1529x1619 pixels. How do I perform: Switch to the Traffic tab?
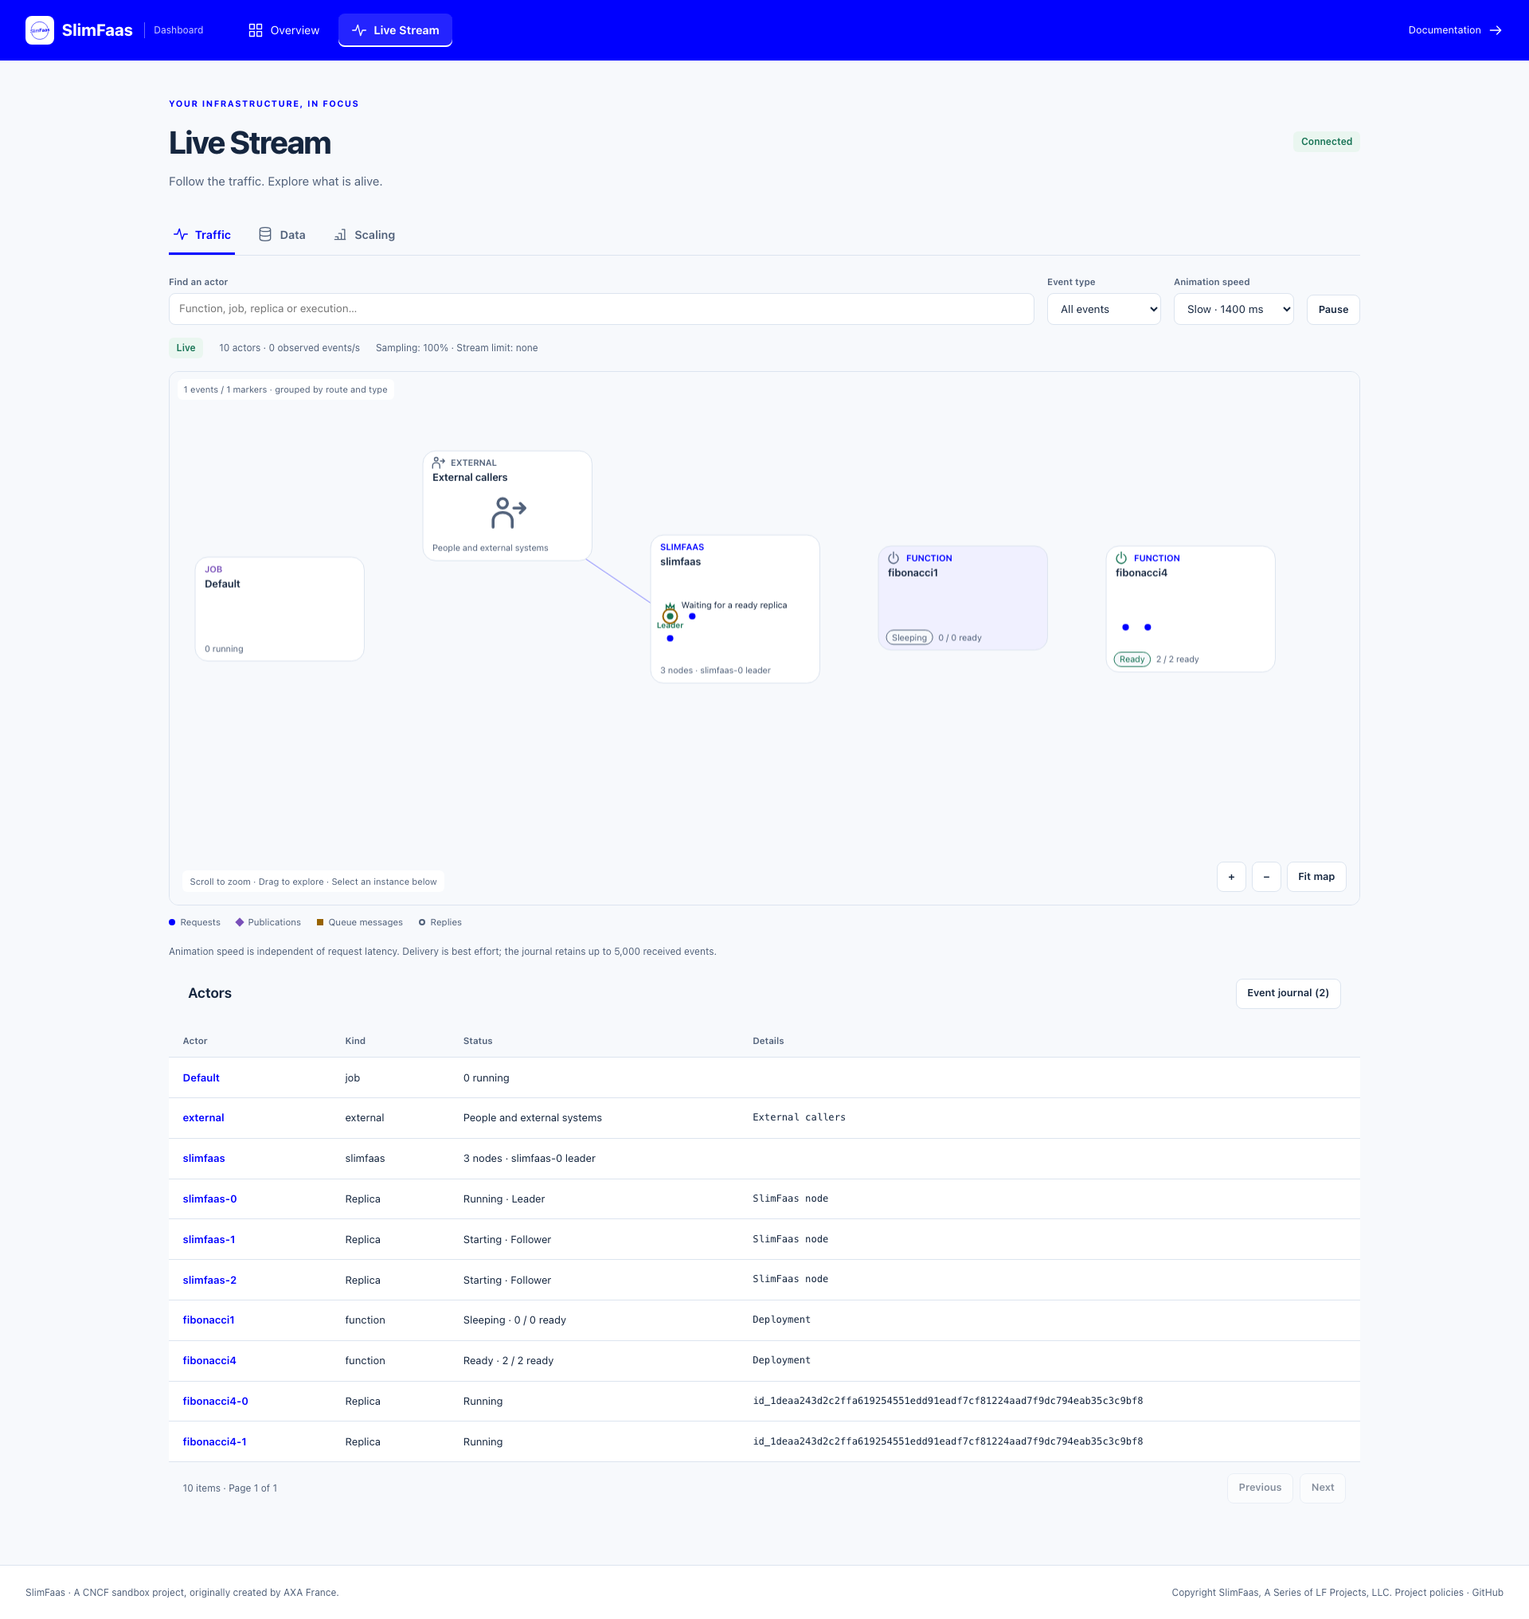[x=202, y=236]
